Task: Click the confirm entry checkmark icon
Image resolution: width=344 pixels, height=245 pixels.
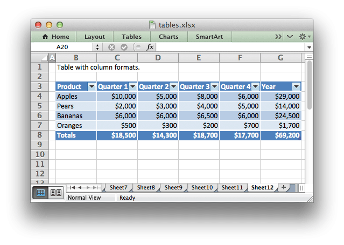Action: click(x=124, y=47)
